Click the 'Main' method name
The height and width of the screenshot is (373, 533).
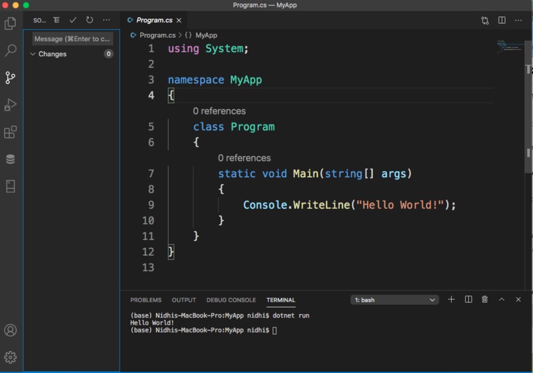click(306, 173)
